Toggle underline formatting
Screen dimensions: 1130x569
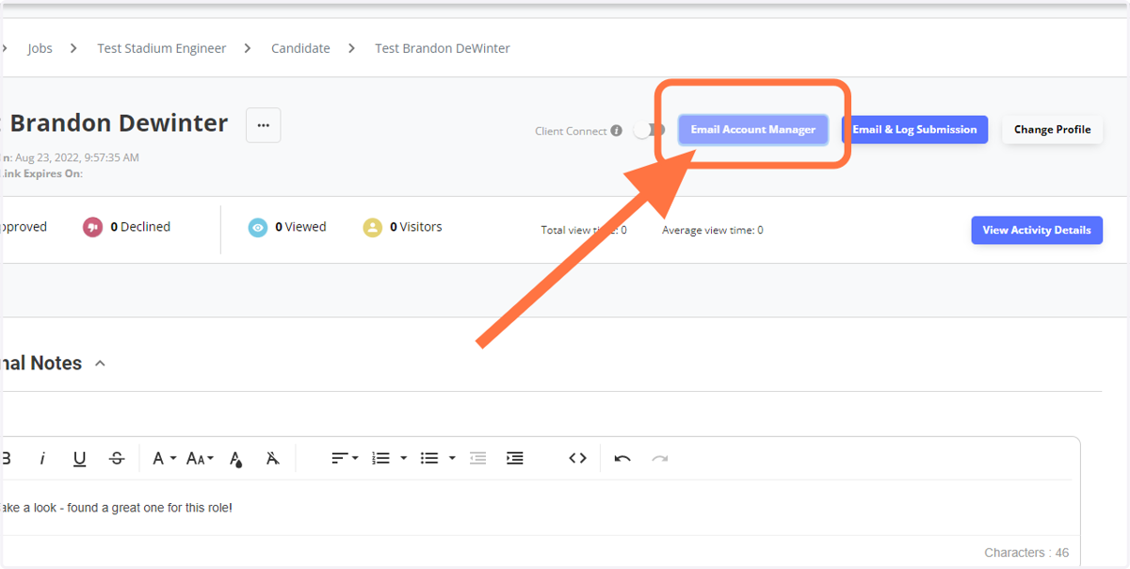click(x=80, y=458)
